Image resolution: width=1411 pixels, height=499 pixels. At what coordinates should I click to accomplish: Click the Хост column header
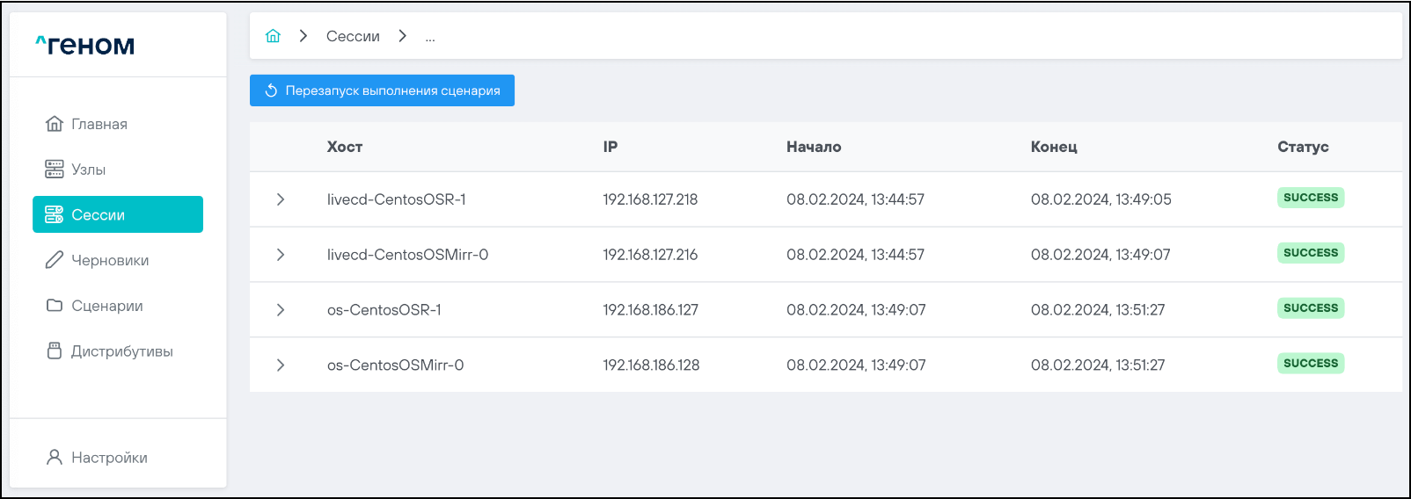[345, 147]
